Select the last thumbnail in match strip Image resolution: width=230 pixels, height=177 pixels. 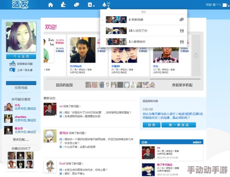click(x=152, y=85)
